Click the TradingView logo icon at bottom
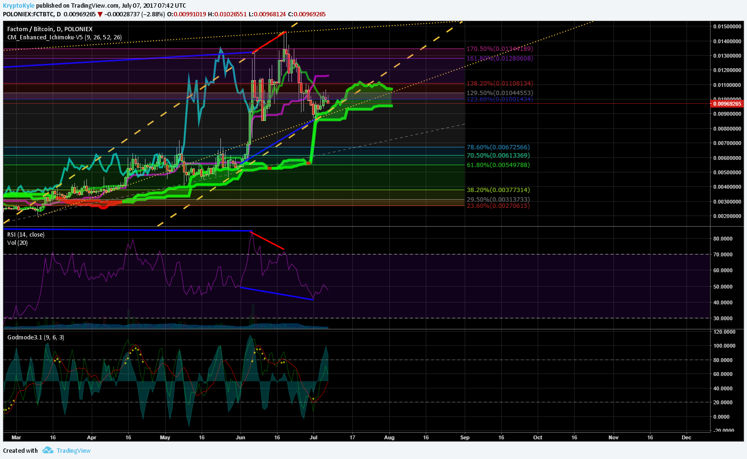 tap(48, 450)
